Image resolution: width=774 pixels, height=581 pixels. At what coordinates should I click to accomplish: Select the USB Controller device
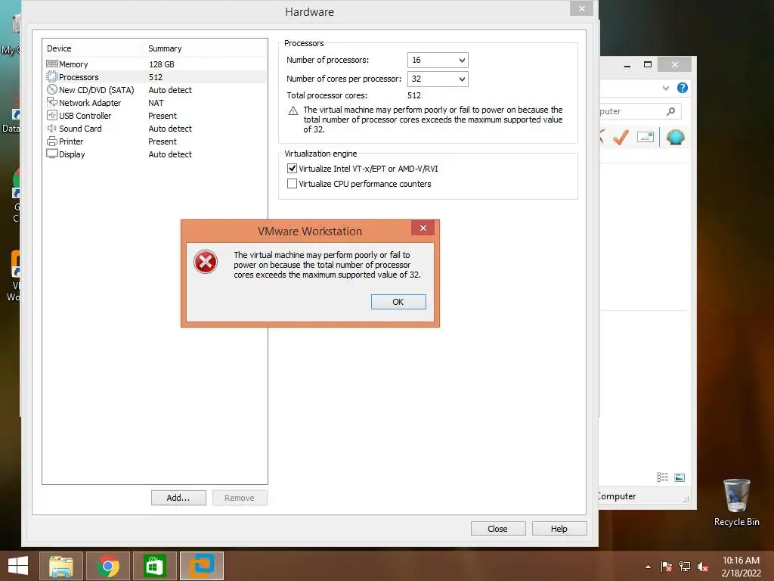coord(156,116)
